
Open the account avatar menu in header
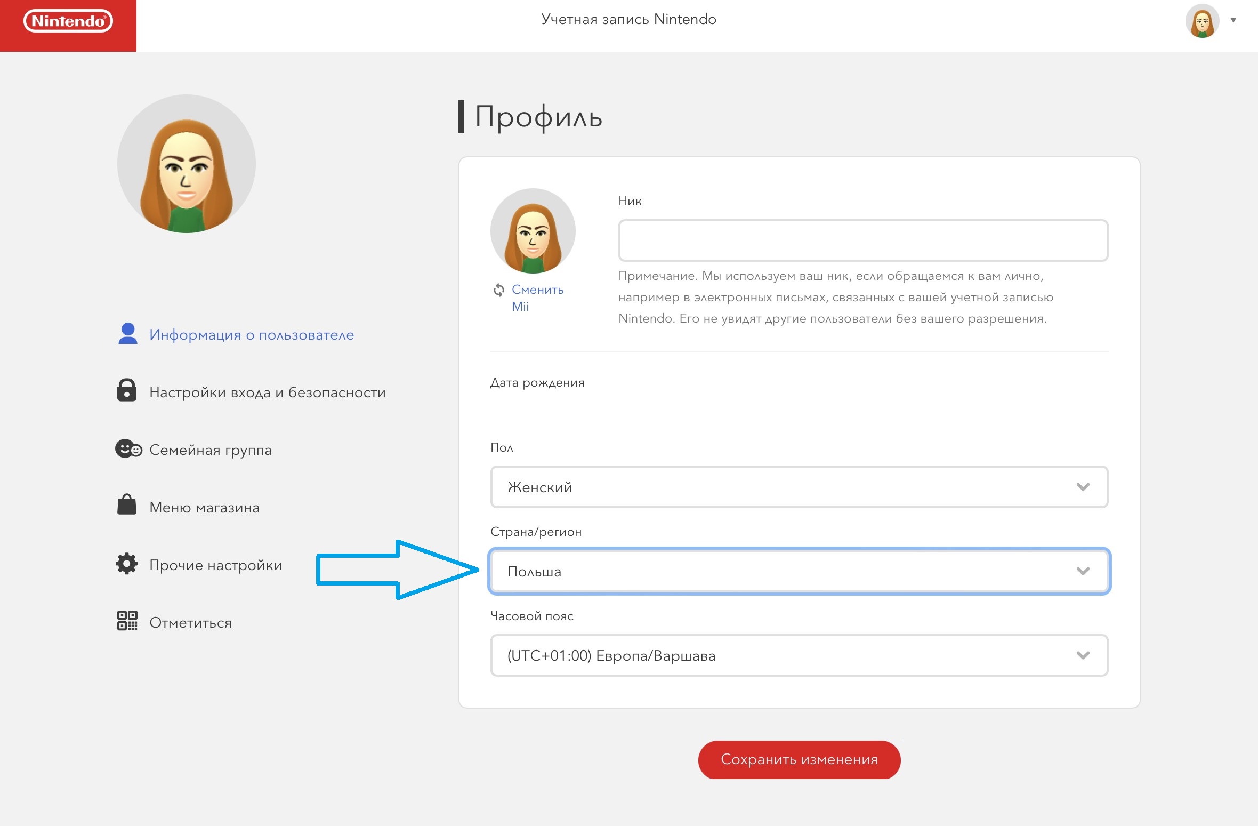(1202, 21)
